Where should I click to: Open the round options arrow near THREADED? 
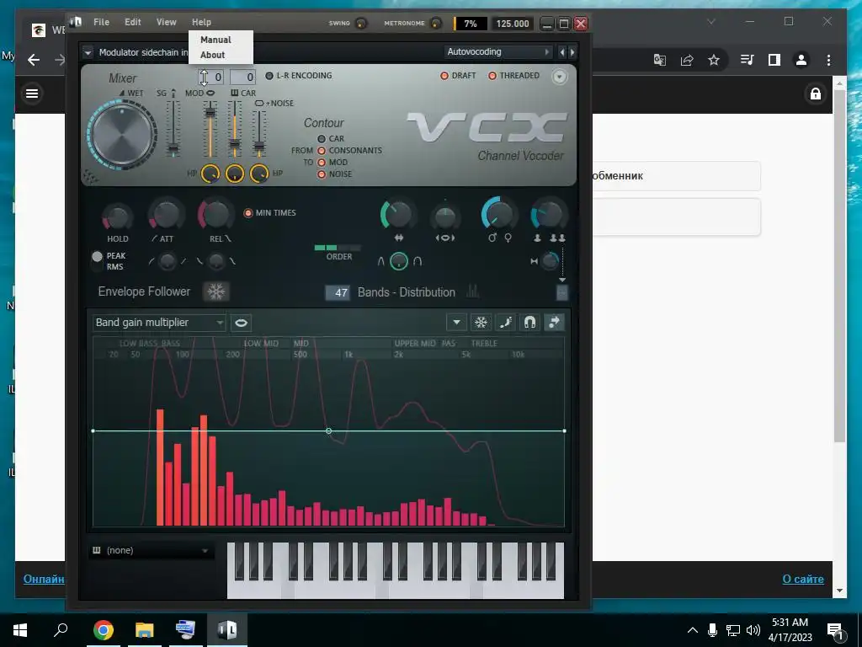point(559,77)
